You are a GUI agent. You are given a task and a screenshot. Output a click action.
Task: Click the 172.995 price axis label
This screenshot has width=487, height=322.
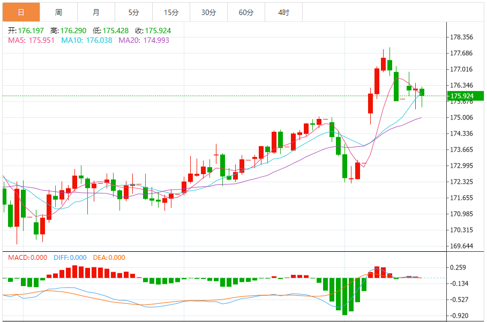click(461, 166)
